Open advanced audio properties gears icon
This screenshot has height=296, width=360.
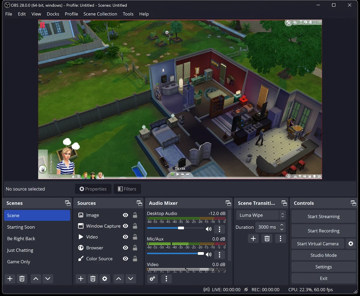point(152,279)
